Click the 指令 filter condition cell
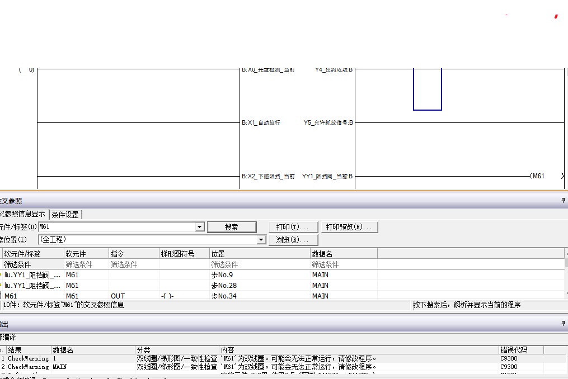 [x=133, y=264]
